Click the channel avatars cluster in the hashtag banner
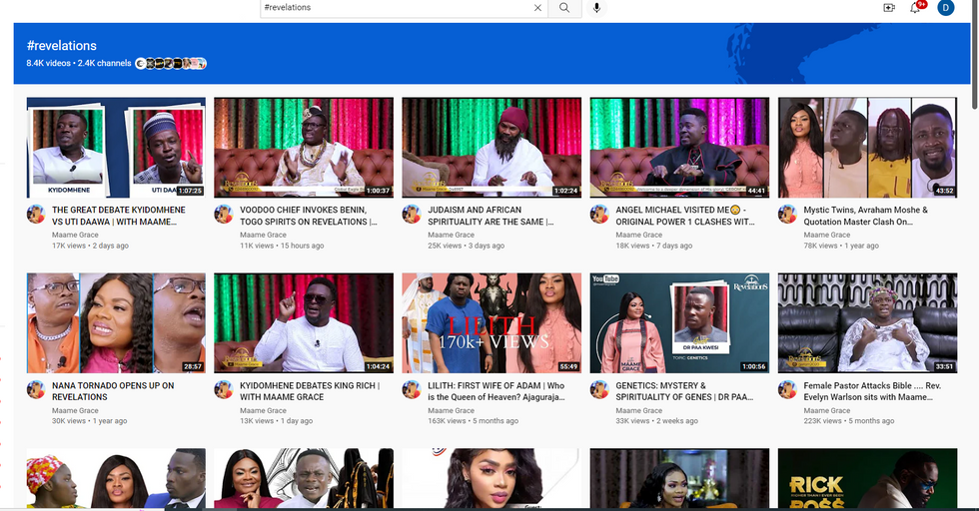 (x=171, y=63)
